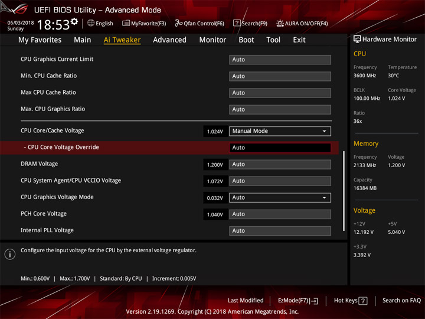
Task: Select the Internal PLL Voltage label
Action: 47,230
